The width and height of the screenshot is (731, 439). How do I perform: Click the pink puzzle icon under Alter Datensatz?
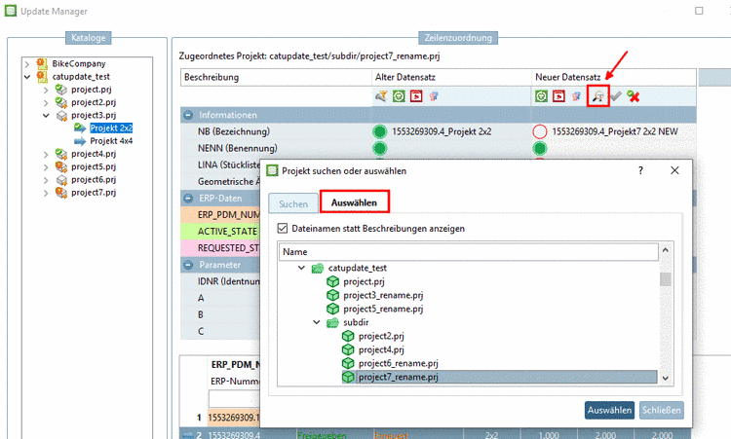pos(434,96)
